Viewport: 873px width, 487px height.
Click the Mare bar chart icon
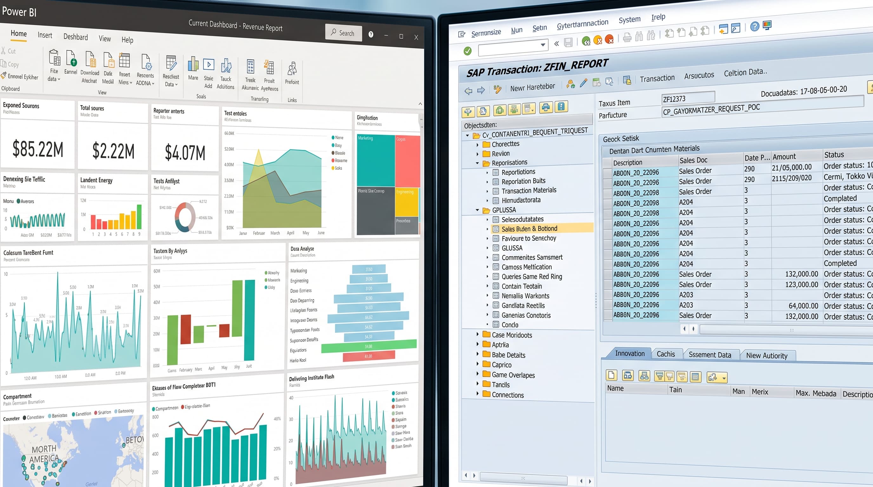(193, 64)
